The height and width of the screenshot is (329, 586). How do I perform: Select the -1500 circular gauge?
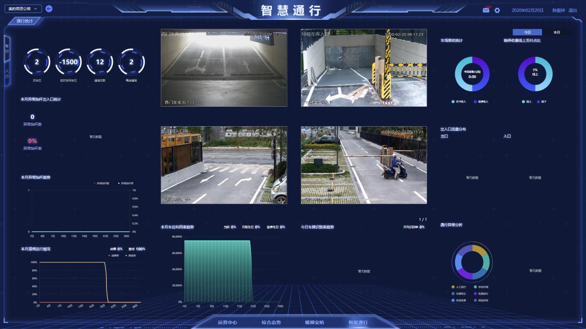pos(68,62)
